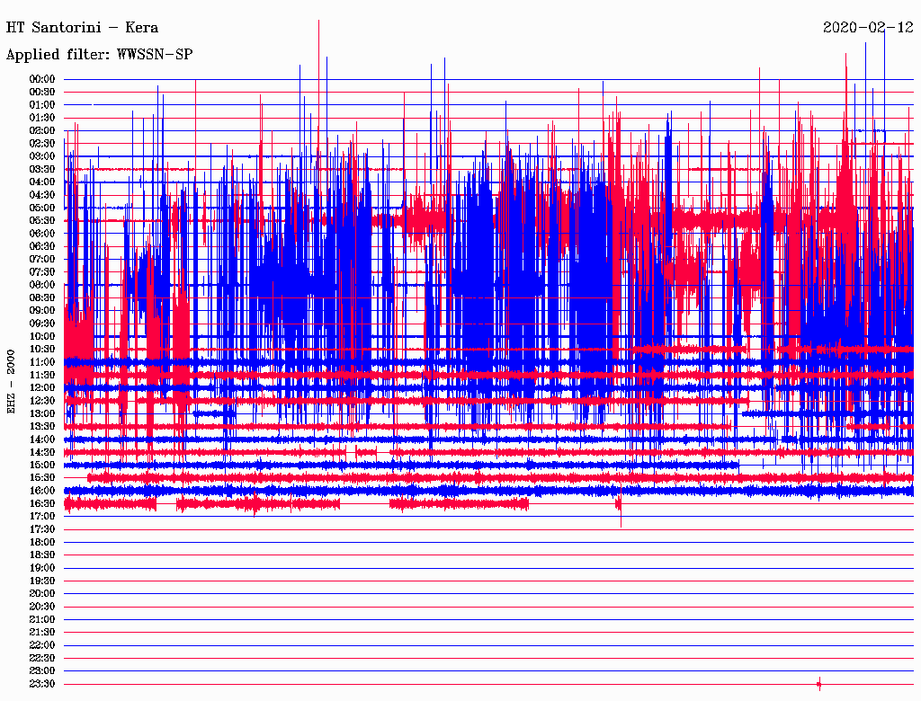Click the '03:30' time label
Screen dimensions: 921x701
pos(42,169)
